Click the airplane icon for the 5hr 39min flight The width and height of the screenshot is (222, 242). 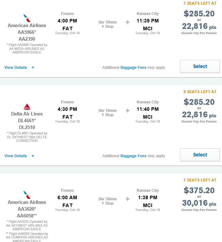click(x=127, y=22)
